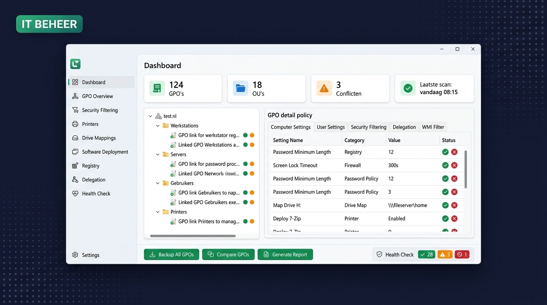Click the horizontal scrollbar under GPO tree
Screen dimensions: 547x305
click(193, 236)
